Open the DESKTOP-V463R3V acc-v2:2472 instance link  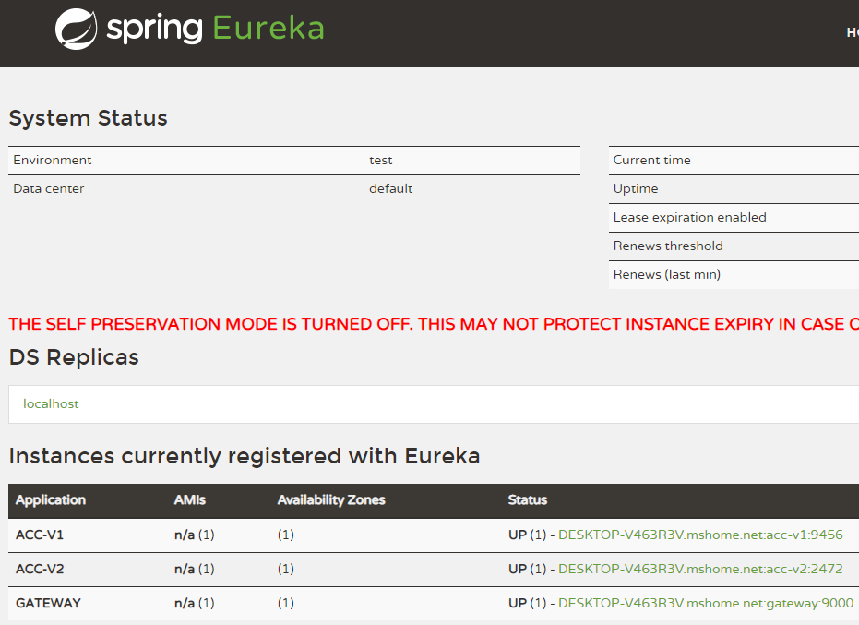[x=699, y=569]
